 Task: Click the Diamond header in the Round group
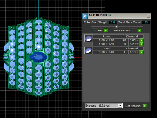(x=132, y=36)
